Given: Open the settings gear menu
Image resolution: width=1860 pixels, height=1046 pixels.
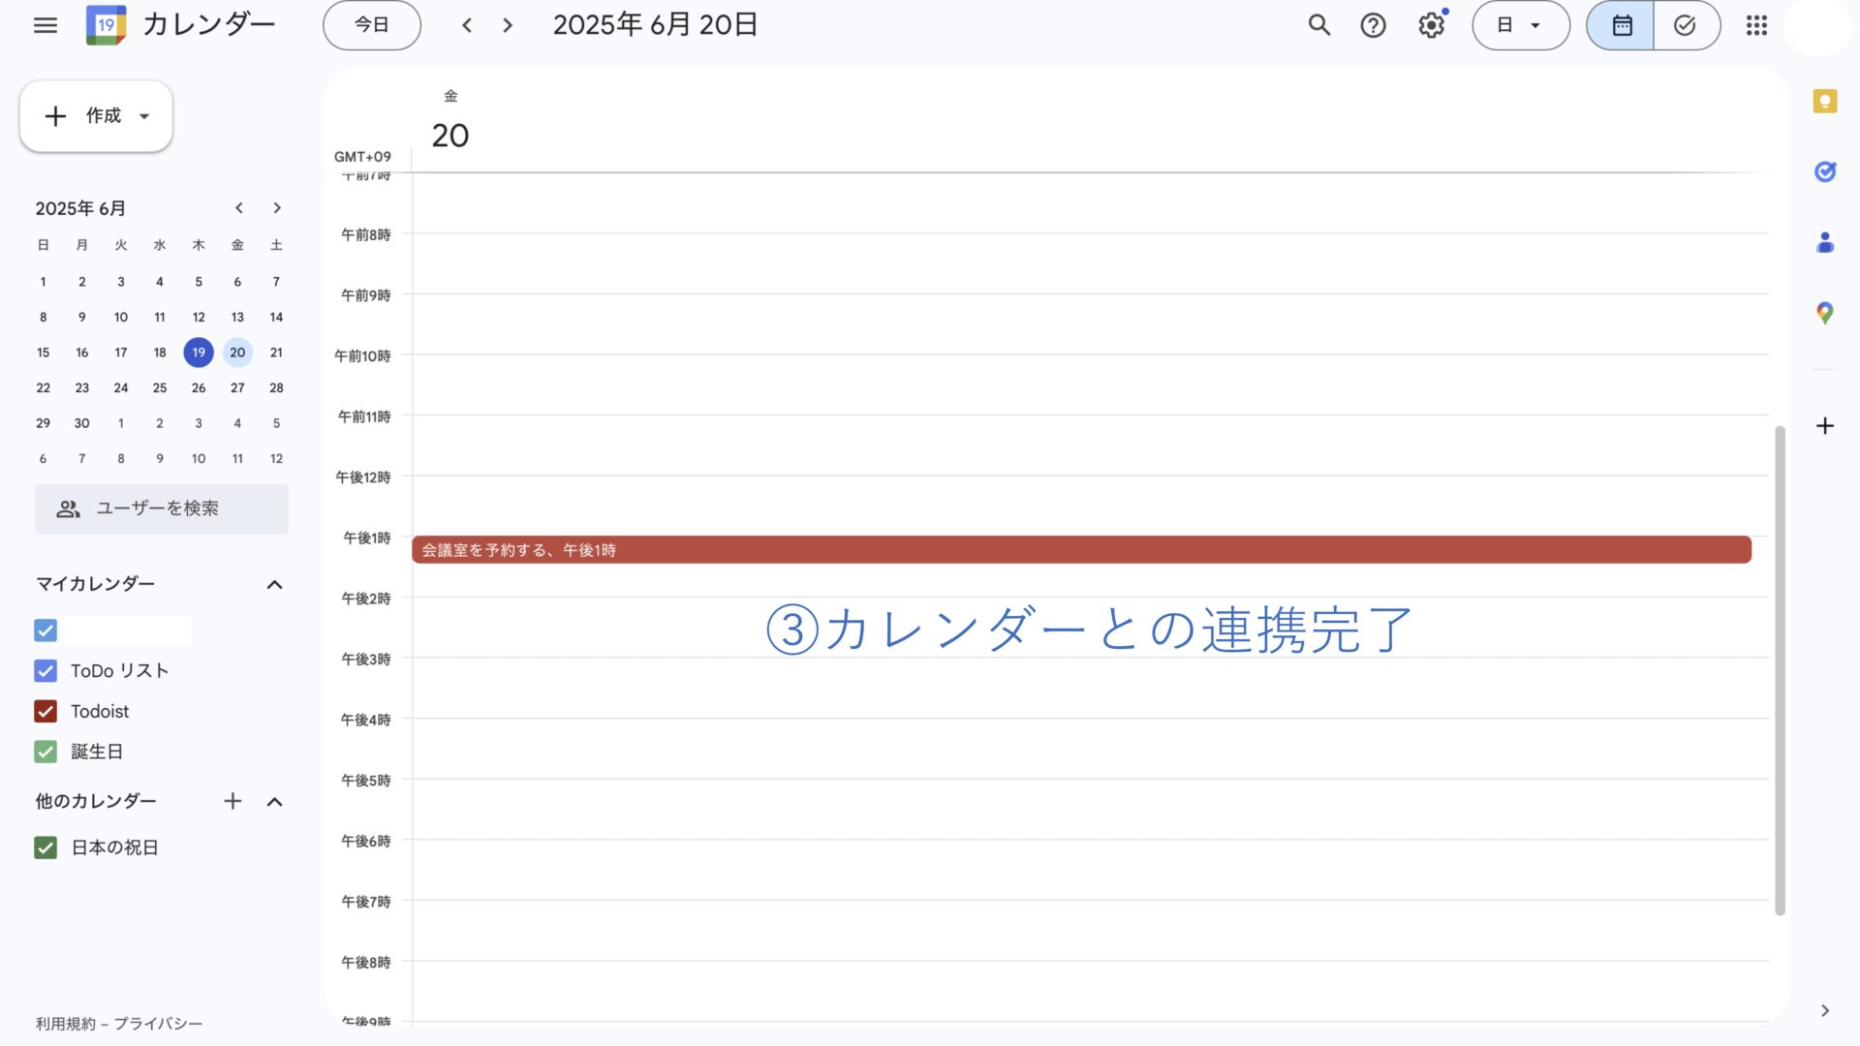Looking at the screenshot, I should coord(1431,25).
